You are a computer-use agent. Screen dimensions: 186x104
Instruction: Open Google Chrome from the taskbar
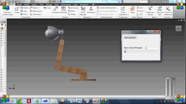[x=20, y=101]
